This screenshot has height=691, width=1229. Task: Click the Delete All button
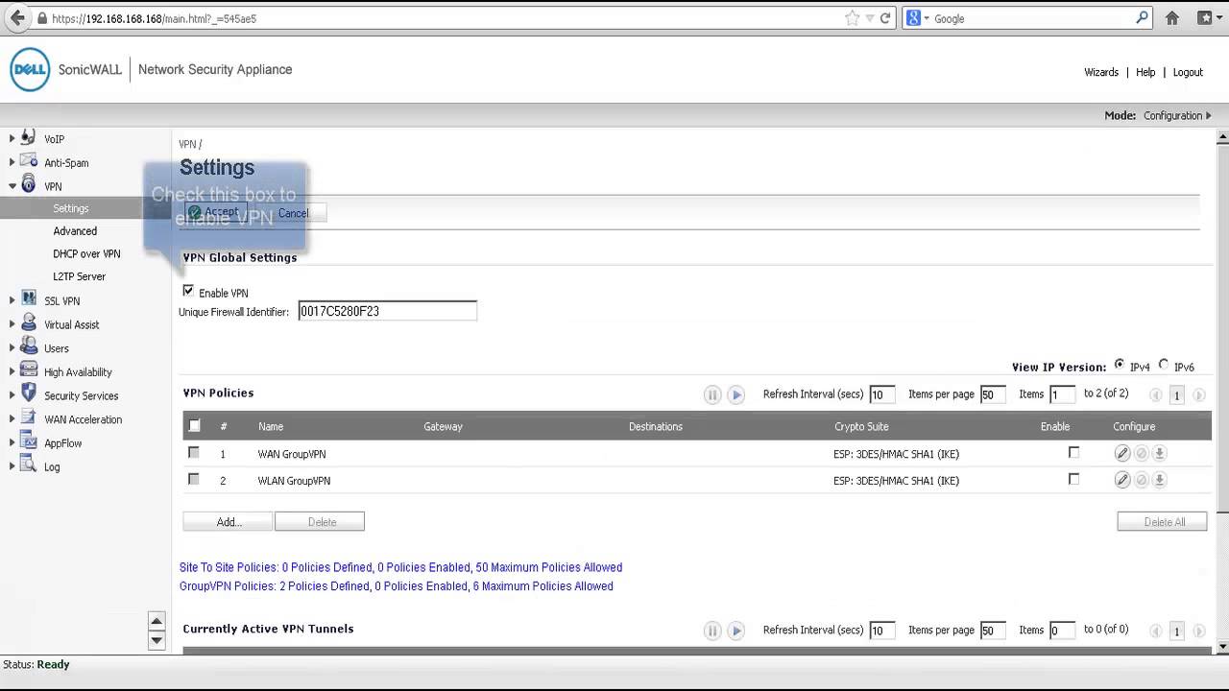[x=1163, y=522]
